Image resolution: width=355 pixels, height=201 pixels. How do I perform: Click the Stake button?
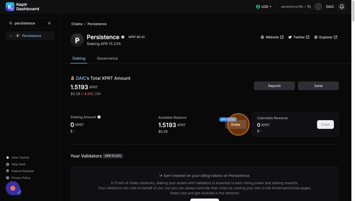(x=236, y=125)
